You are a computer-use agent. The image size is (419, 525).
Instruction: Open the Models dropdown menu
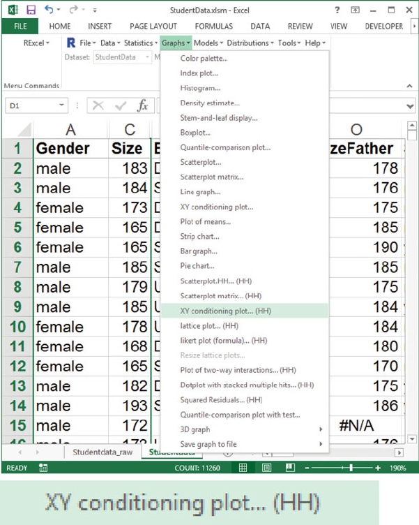pyautogui.click(x=208, y=43)
